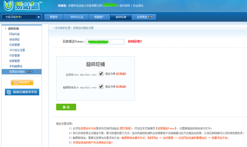247x147 pixels.
Task: Click the 修改密码 link
Action: click(125, 6)
